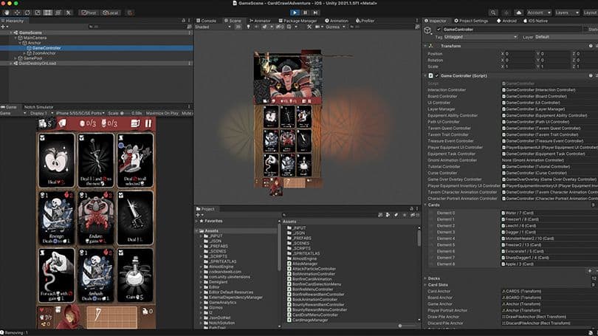The height and width of the screenshot is (336, 598).
Task: Click the in-game pause button
Action: click(x=148, y=123)
